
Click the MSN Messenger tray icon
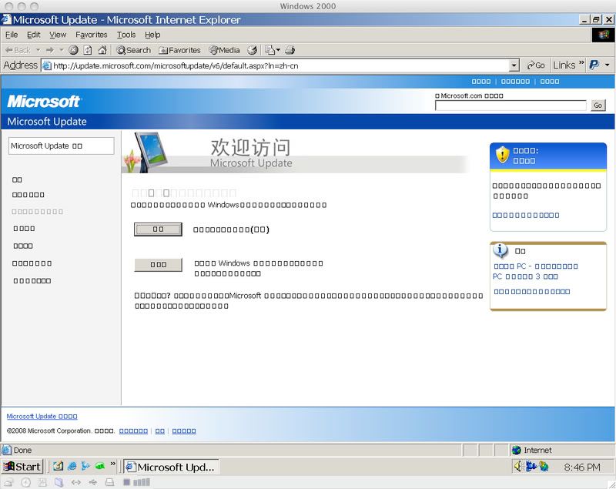point(531,466)
